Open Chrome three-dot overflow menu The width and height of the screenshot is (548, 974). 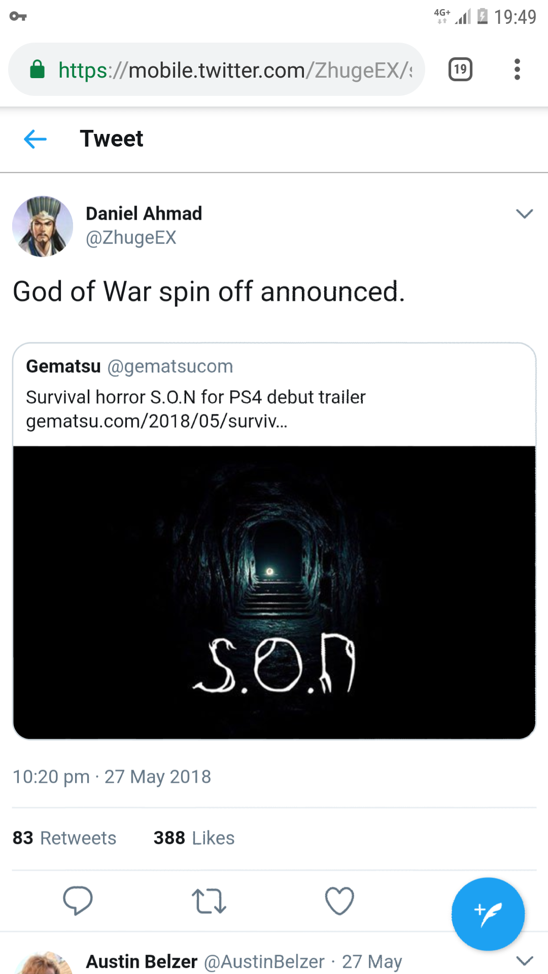coord(517,69)
